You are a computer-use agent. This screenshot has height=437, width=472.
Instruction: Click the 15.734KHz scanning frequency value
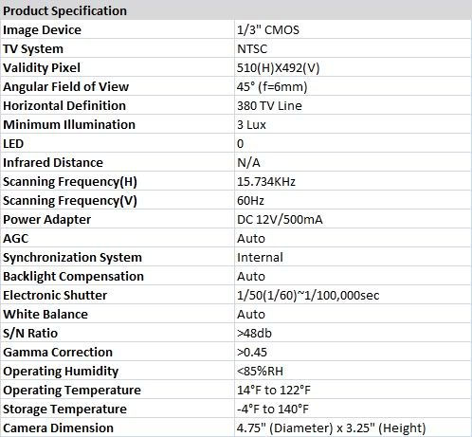tap(266, 182)
